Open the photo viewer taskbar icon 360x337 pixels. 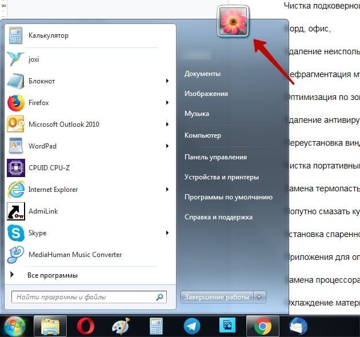227,326
